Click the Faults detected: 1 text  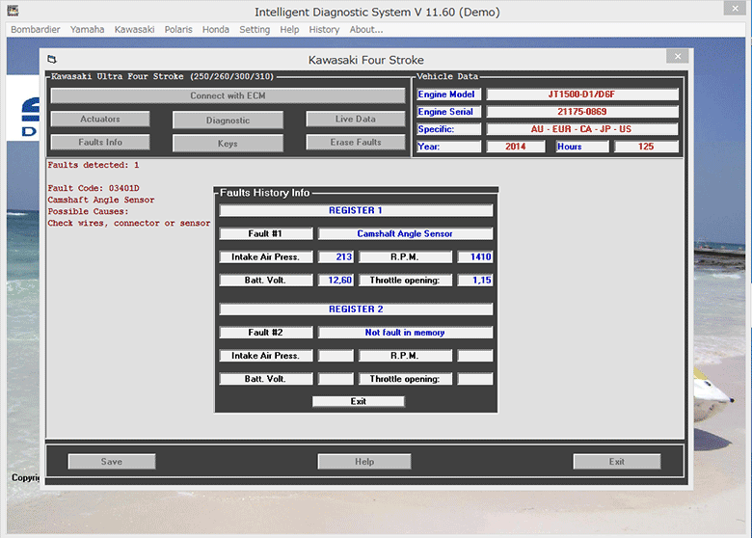click(x=94, y=165)
